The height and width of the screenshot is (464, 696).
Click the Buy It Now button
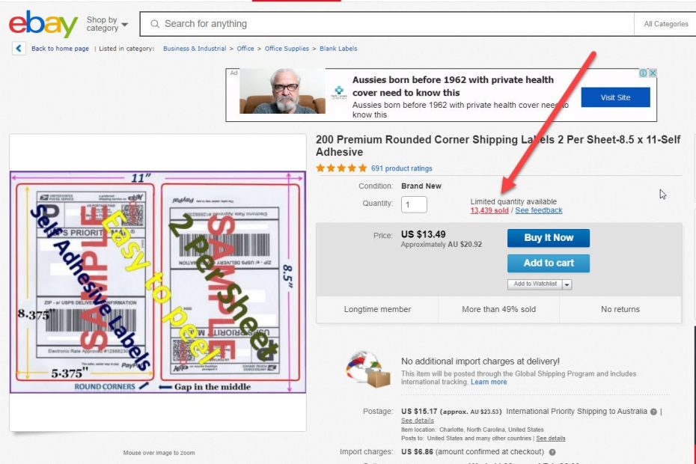point(548,238)
